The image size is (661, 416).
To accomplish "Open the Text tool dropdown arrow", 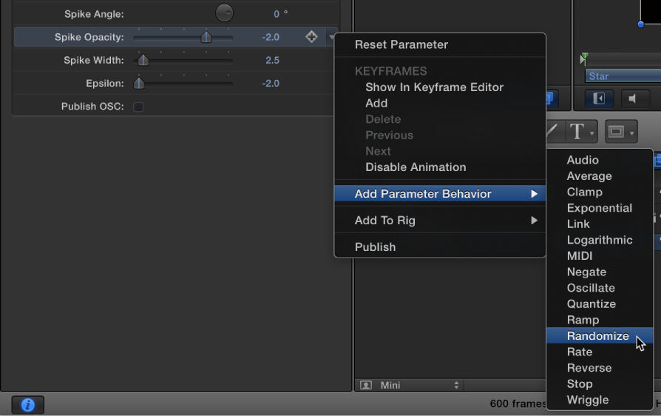I will tap(591, 133).
